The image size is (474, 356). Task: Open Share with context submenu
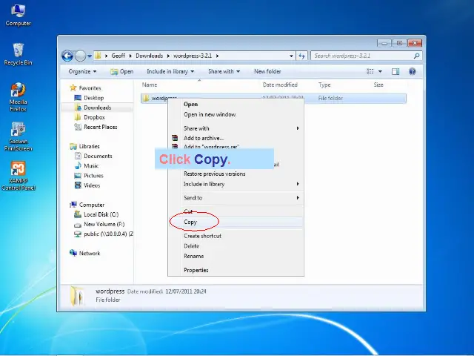(x=236, y=128)
